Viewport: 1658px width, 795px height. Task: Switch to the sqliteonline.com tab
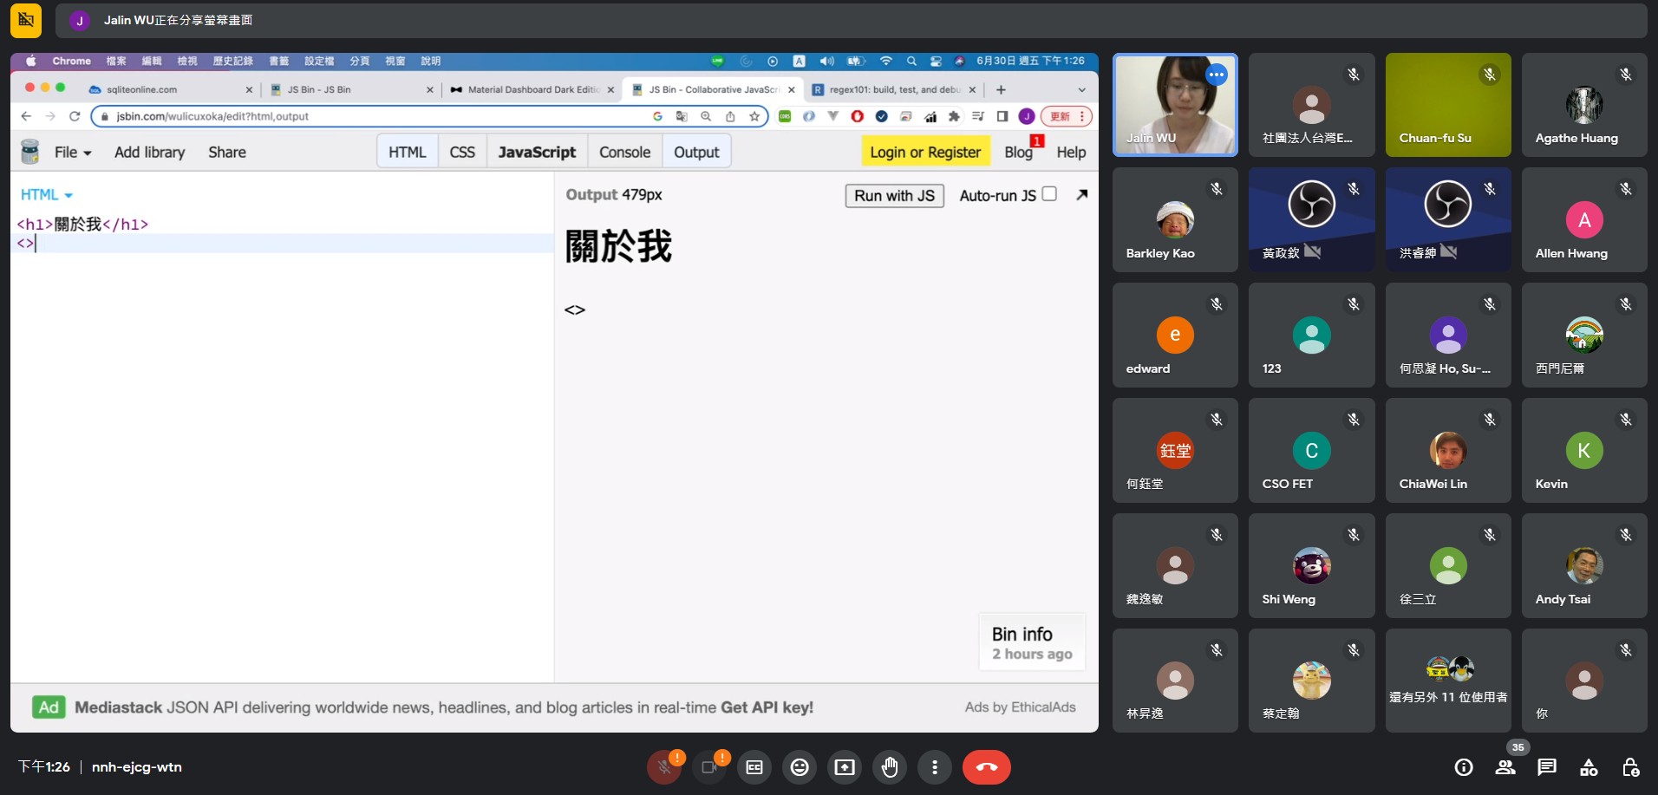pyautogui.click(x=170, y=89)
